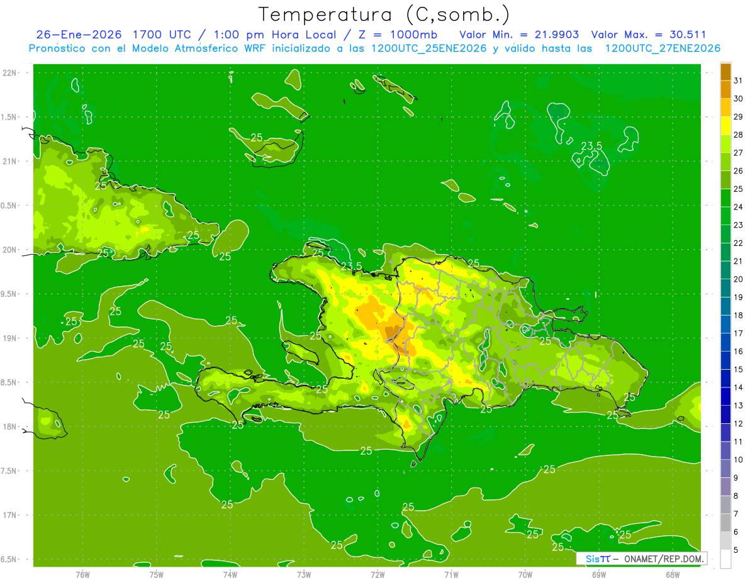Click the "68W" longitude axis label
This screenshot has width=755, height=583.
[673, 574]
